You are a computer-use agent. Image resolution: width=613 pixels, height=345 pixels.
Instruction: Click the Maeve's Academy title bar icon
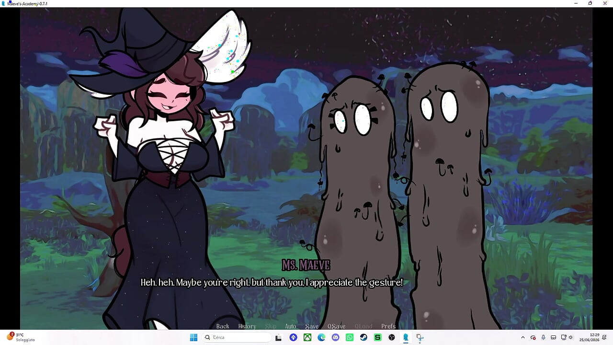(x=4, y=3)
